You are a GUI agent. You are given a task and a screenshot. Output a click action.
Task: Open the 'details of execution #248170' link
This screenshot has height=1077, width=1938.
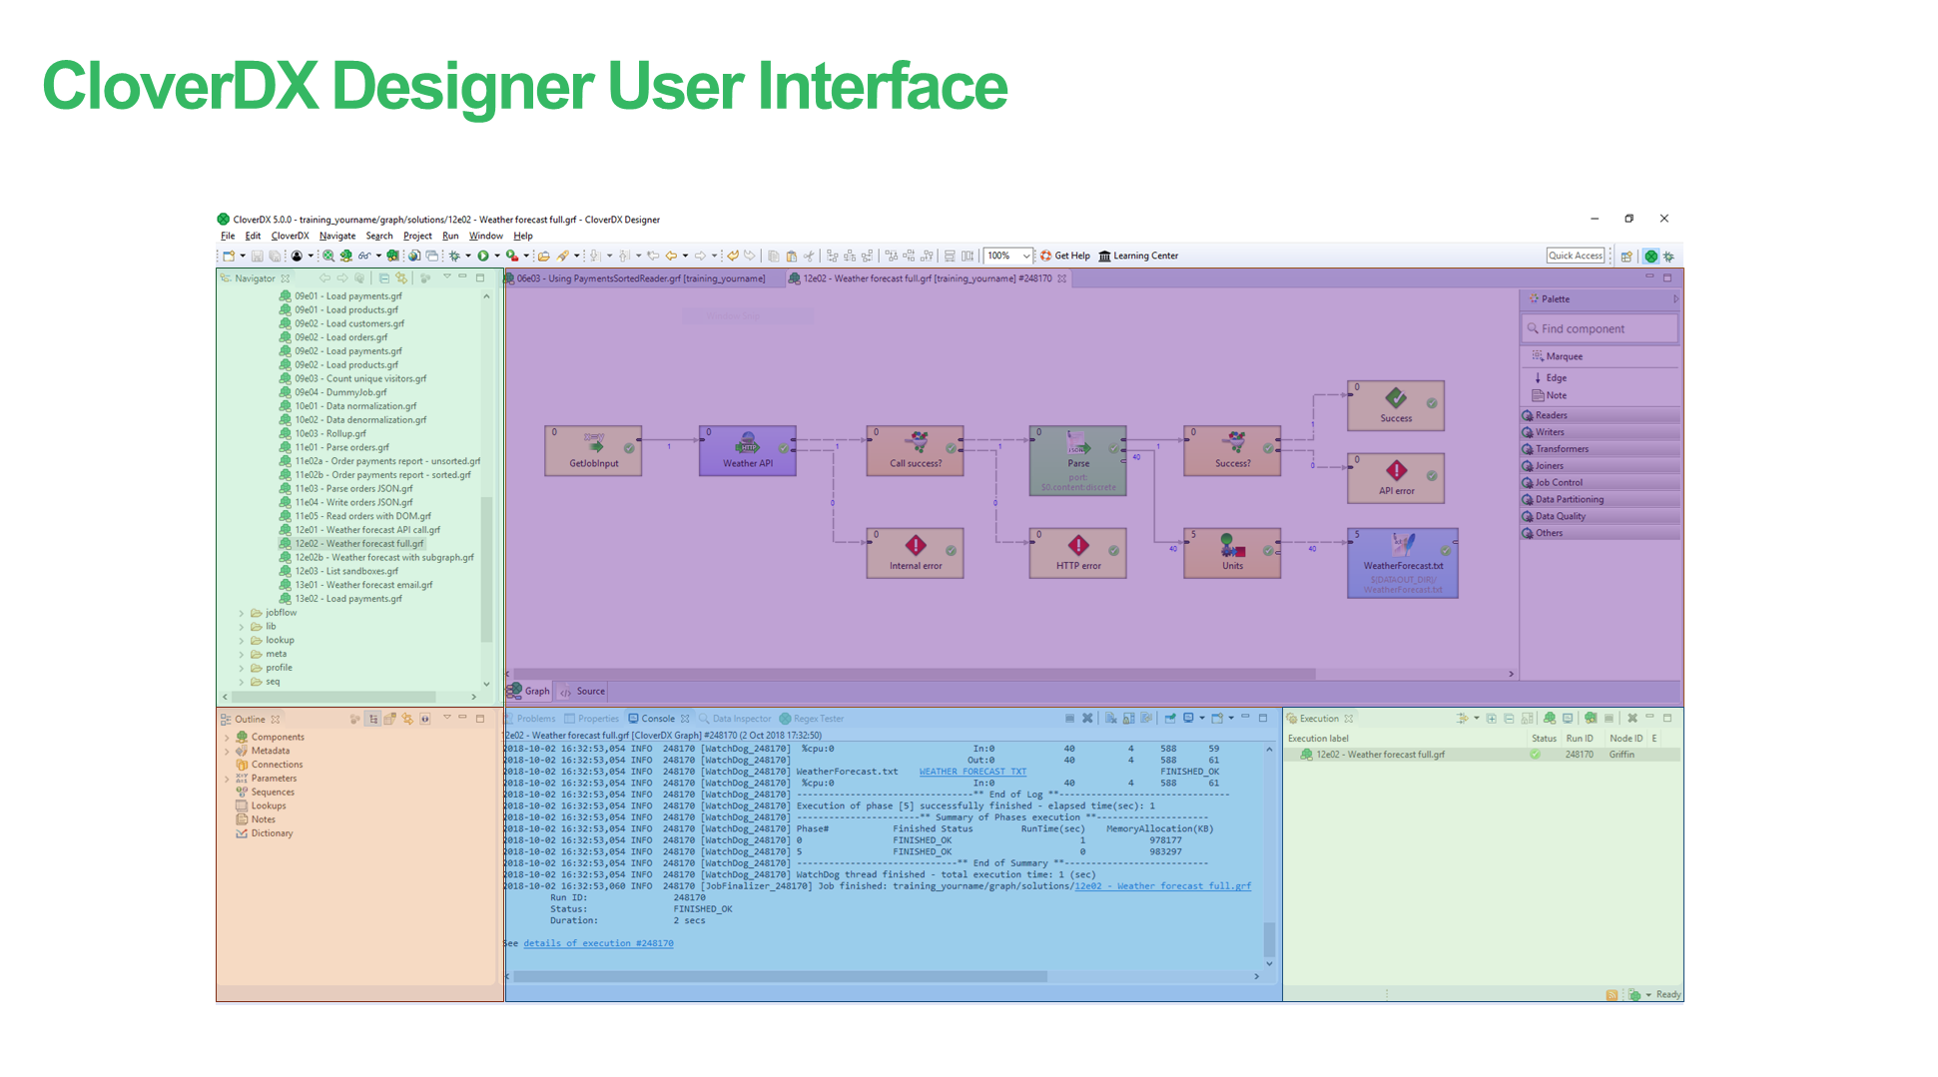(x=597, y=942)
